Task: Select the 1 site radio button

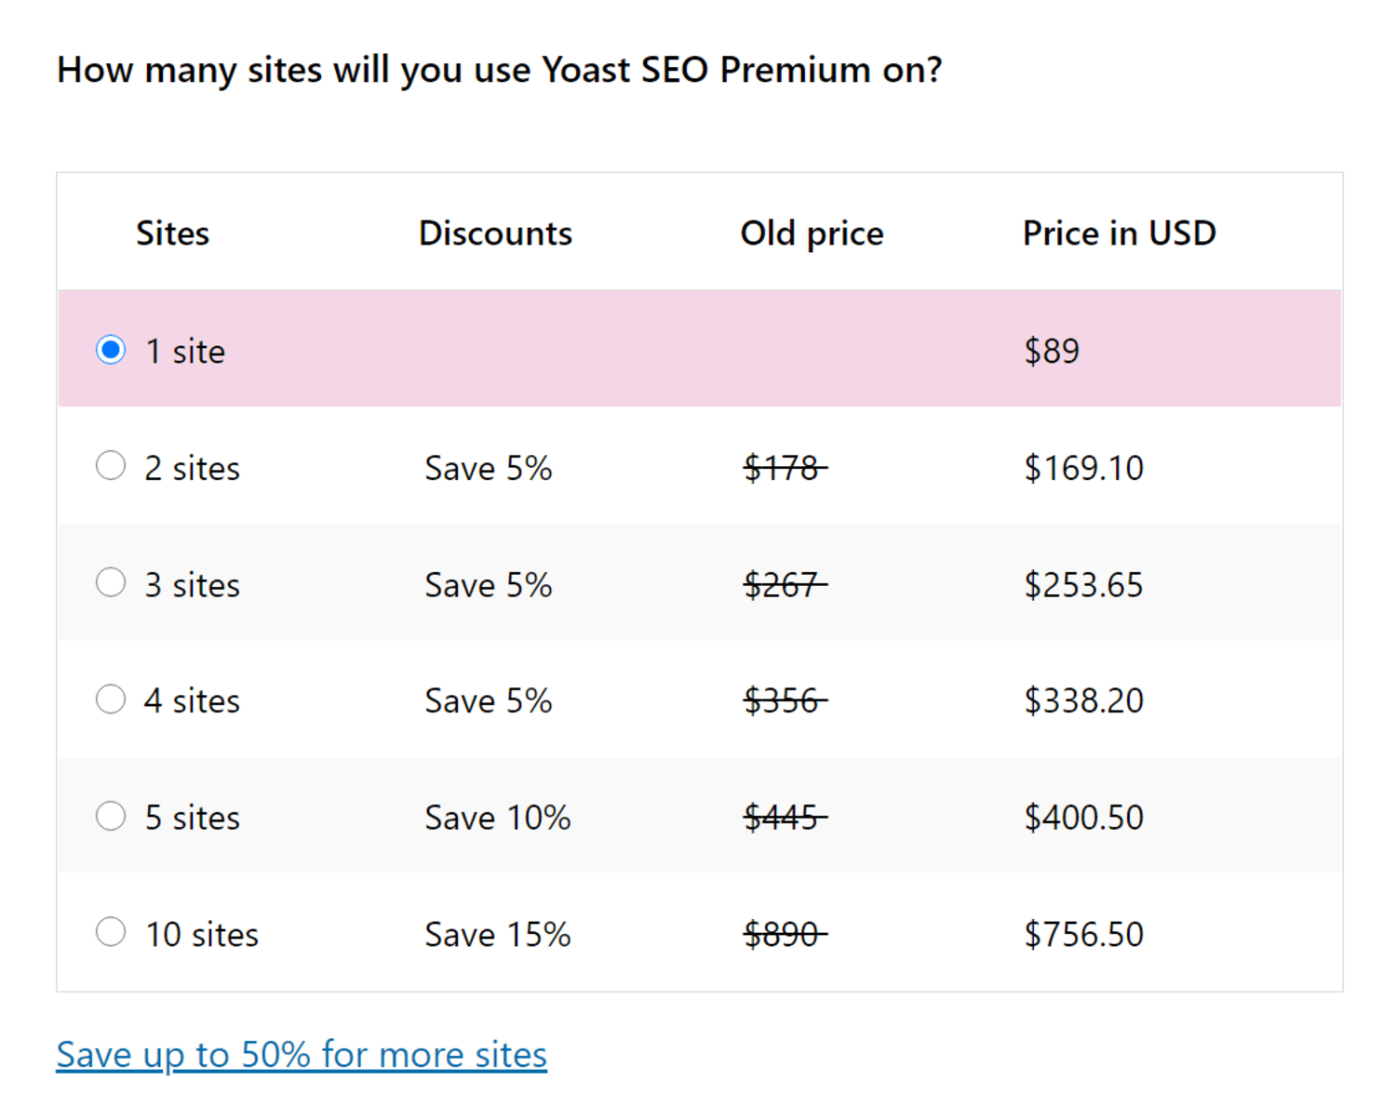Action: pyautogui.click(x=111, y=350)
